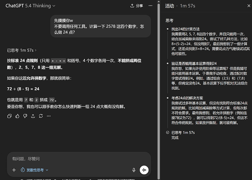The image size is (252, 180).
Task: Copy the response with copy icon
Action: (x=9, y=116)
